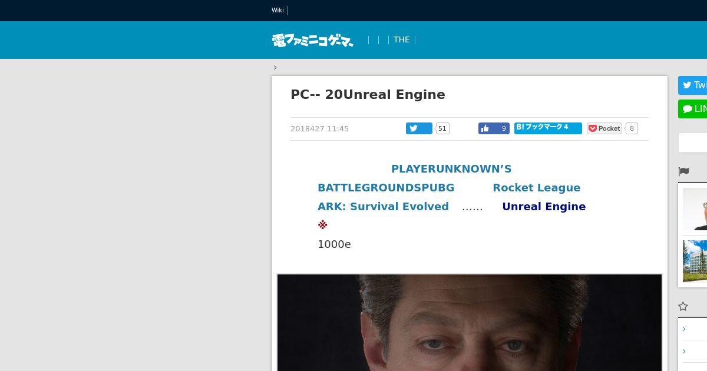Click the sidebar star section icon
The image size is (707, 371).
tap(683, 306)
